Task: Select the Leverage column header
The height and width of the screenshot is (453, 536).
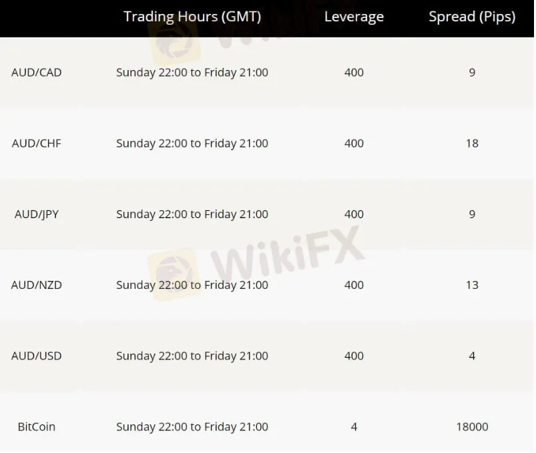Action: (x=354, y=17)
